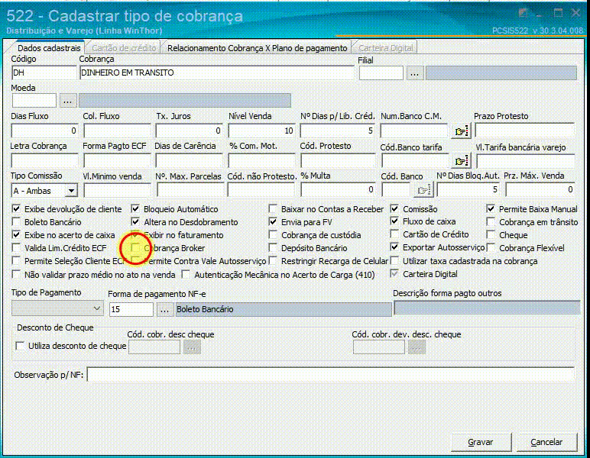
Task: Click Cód. cobr. dev. desc. cheque ellipsis
Action: (417, 347)
